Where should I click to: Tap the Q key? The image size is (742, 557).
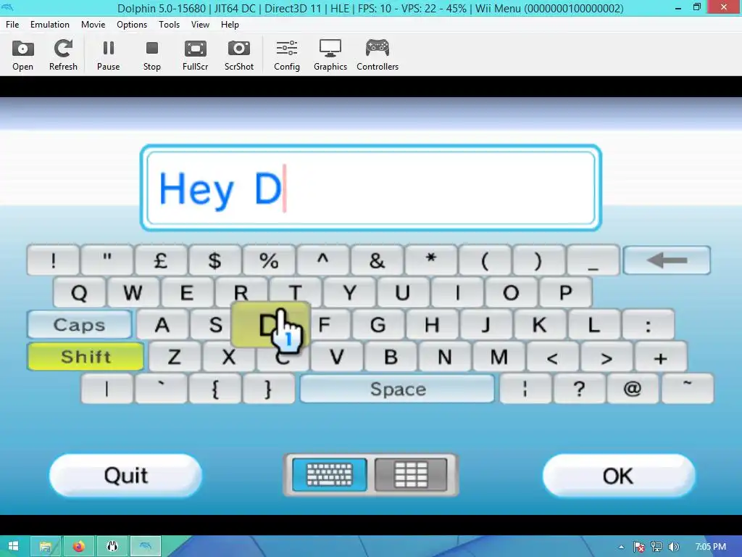79,292
